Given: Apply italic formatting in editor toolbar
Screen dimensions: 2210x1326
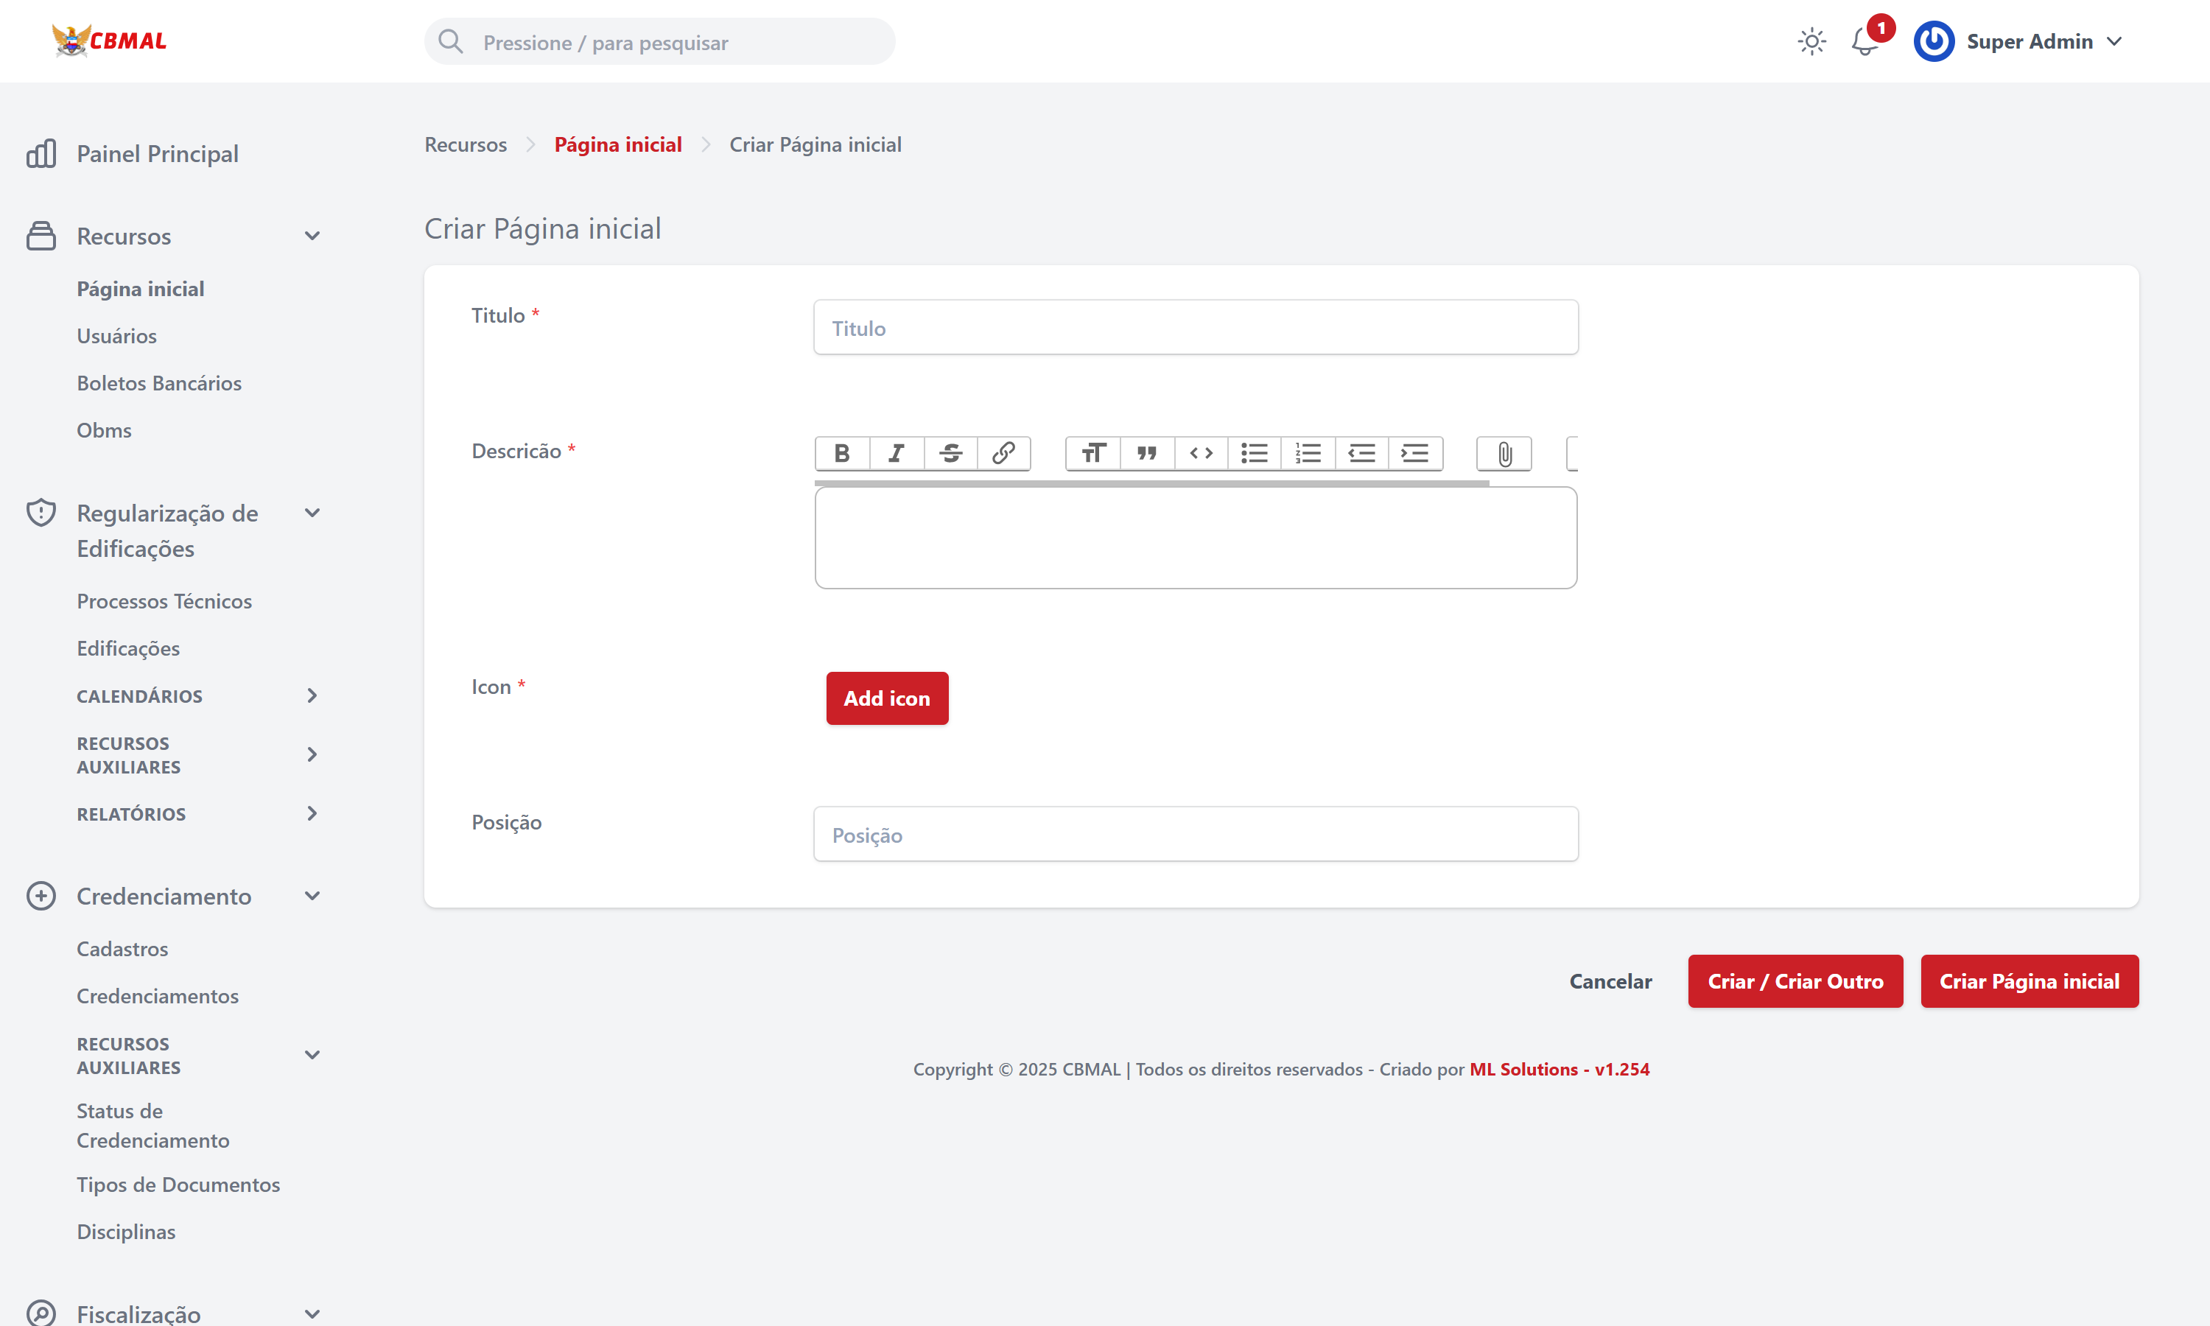Looking at the screenshot, I should coord(896,453).
